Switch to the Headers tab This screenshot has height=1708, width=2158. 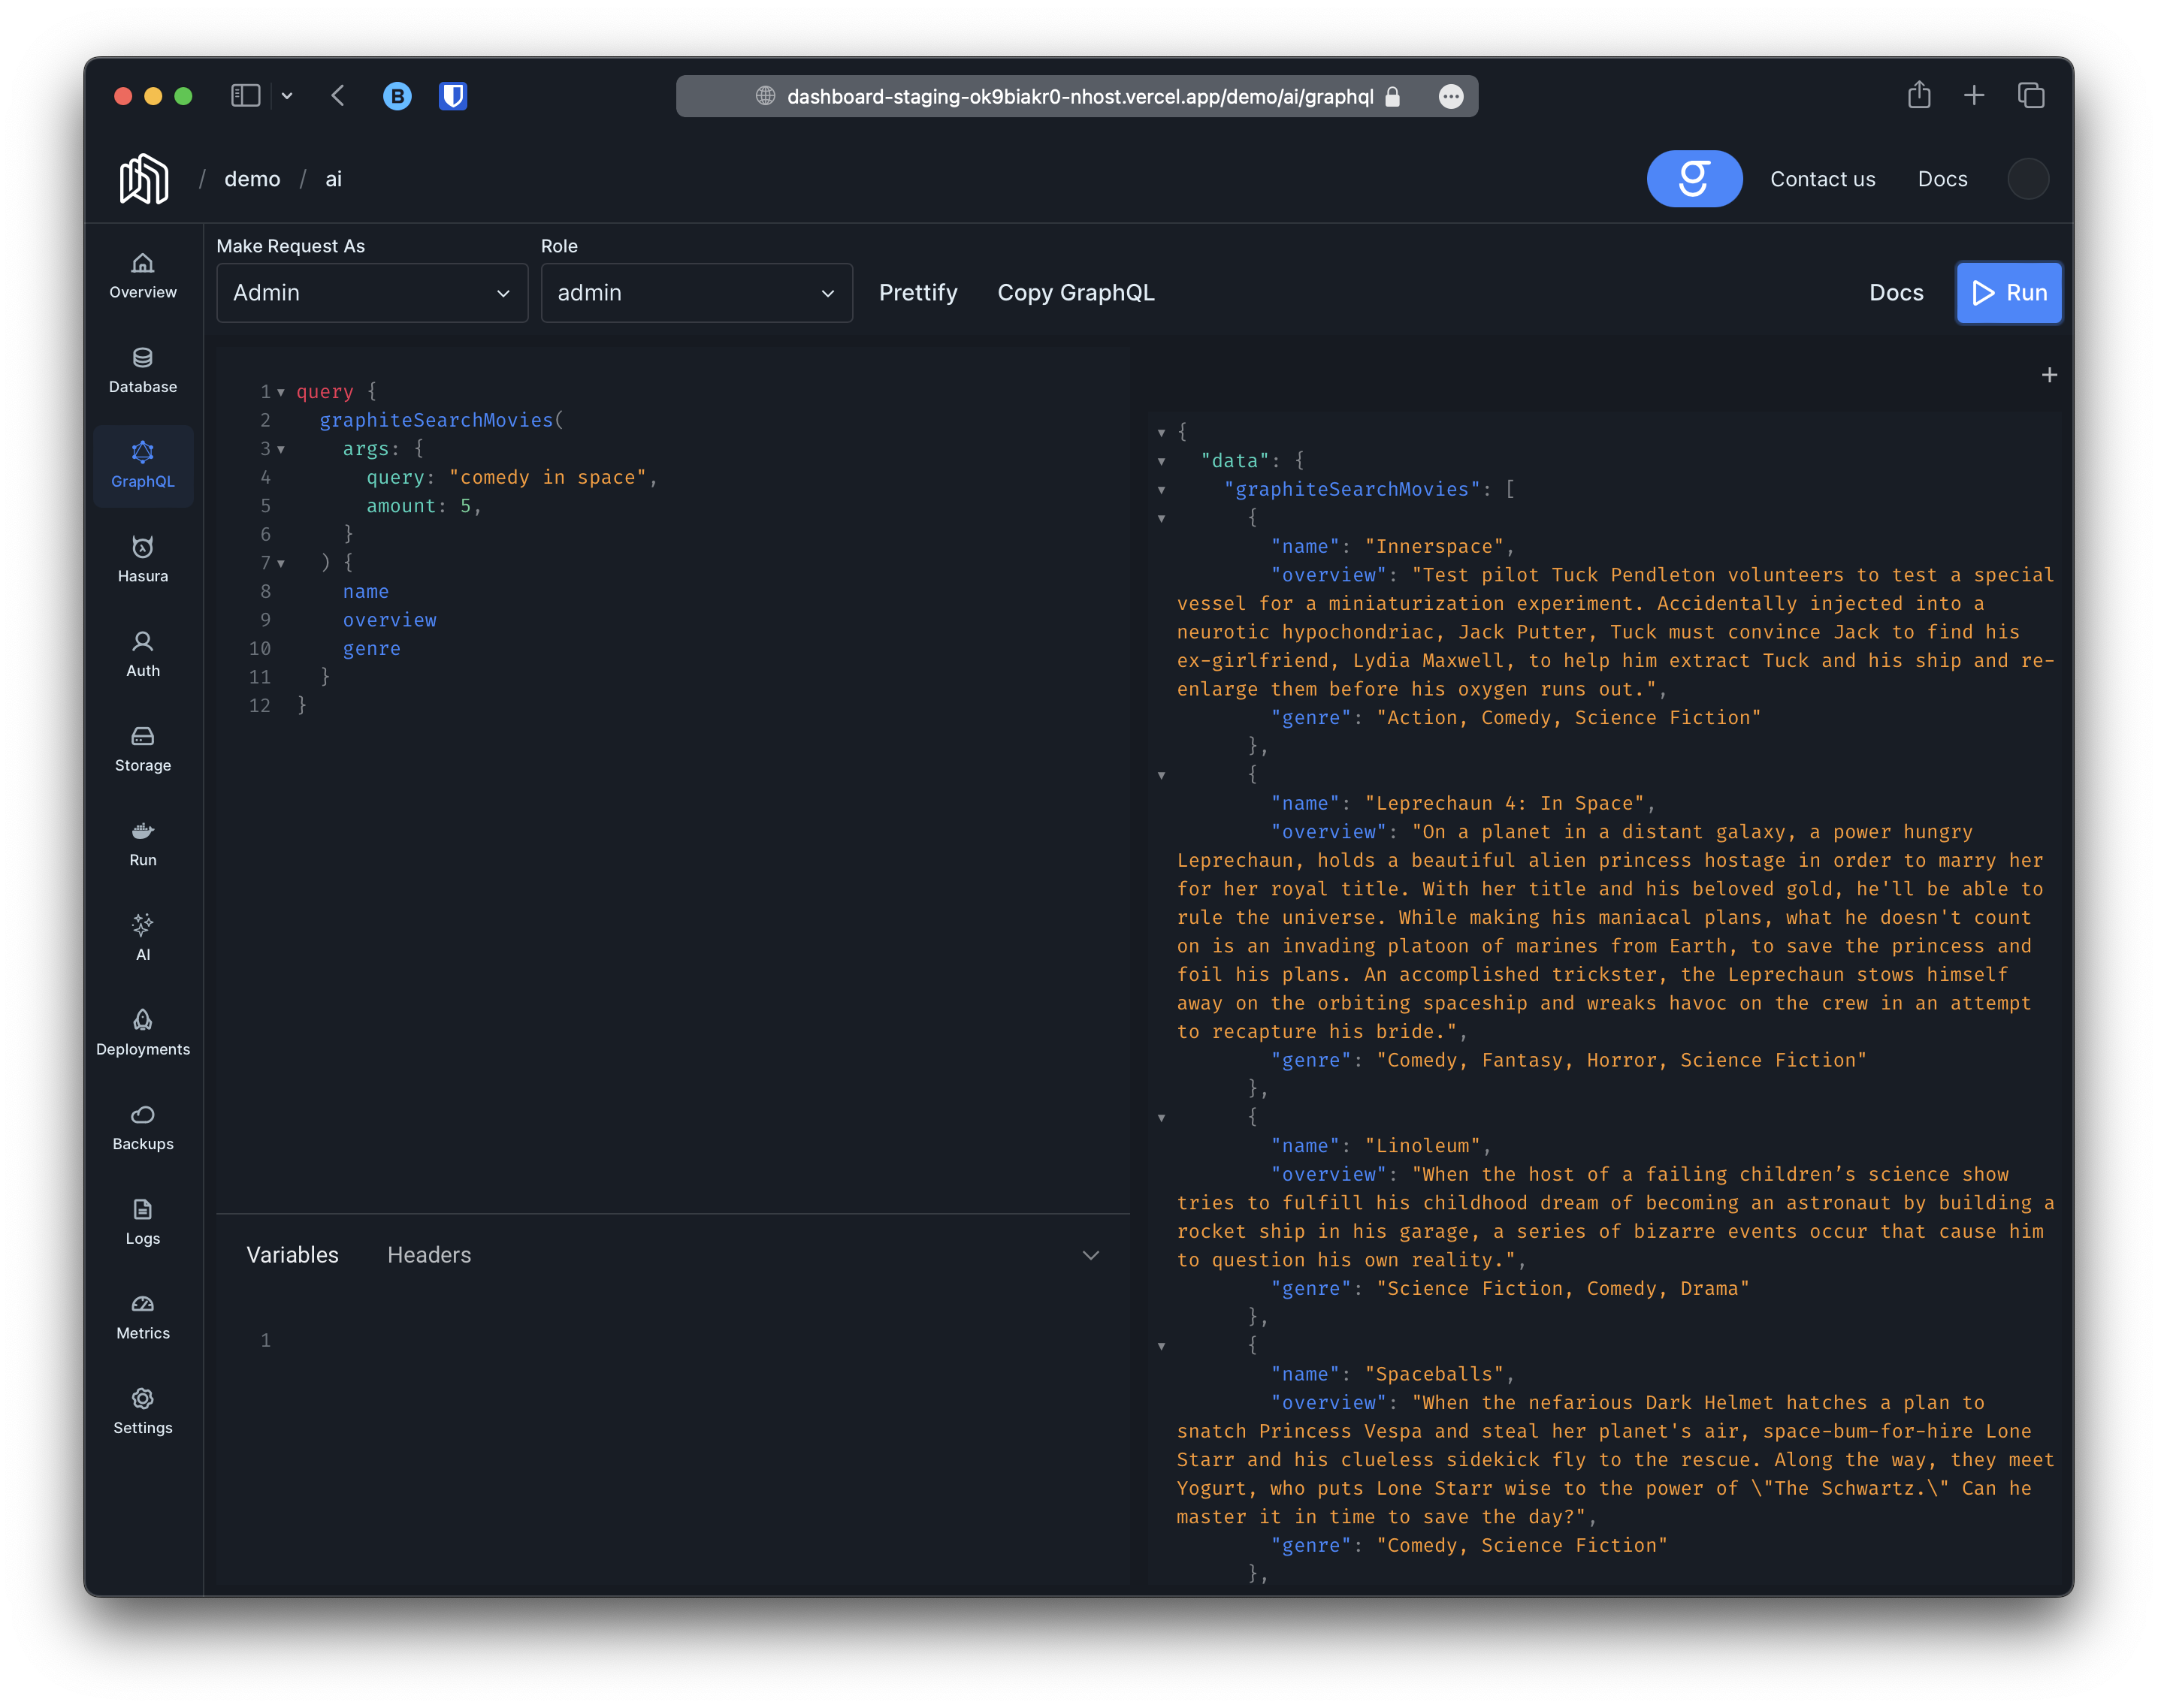pyautogui.click(x=429, y=1255)
